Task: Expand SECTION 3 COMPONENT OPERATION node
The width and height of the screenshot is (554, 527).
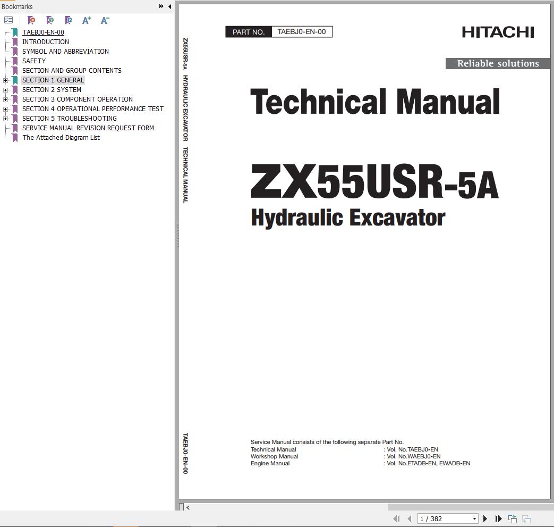Action: 5,99
